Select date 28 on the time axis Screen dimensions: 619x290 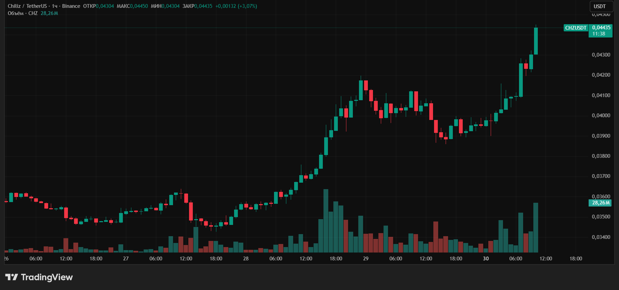click(x=246, y=259)
